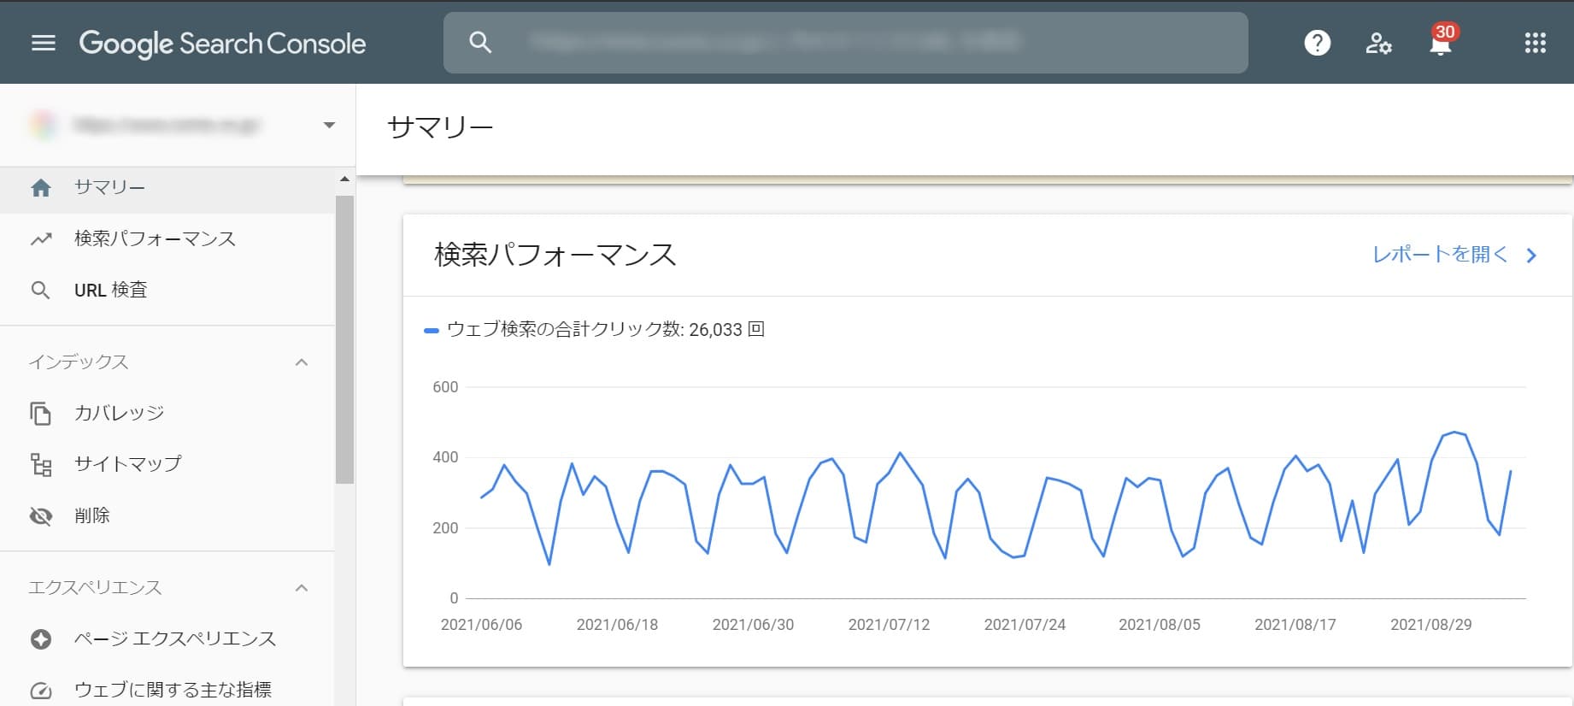1574x706 pixels.
Task: Click the home icon beside サマリー
Action: pos(41,188)
